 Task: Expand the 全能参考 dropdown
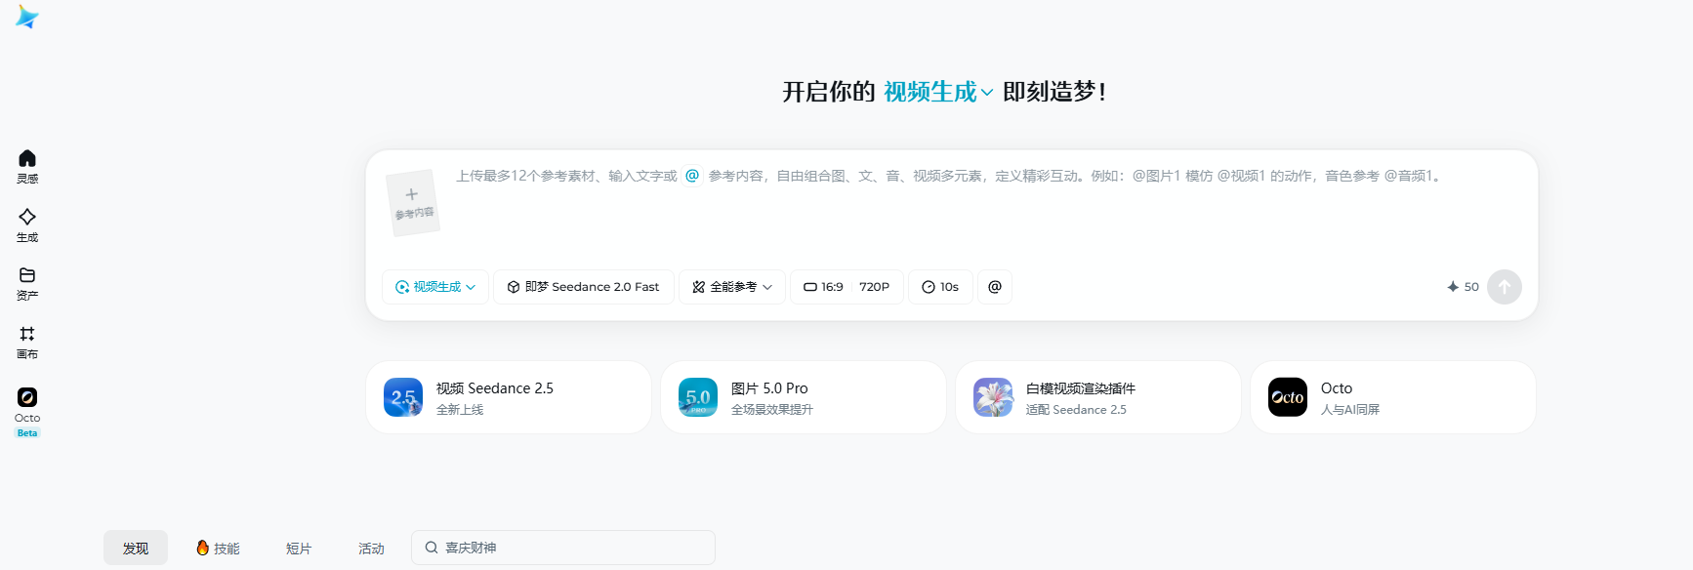(x=732, y=287)
